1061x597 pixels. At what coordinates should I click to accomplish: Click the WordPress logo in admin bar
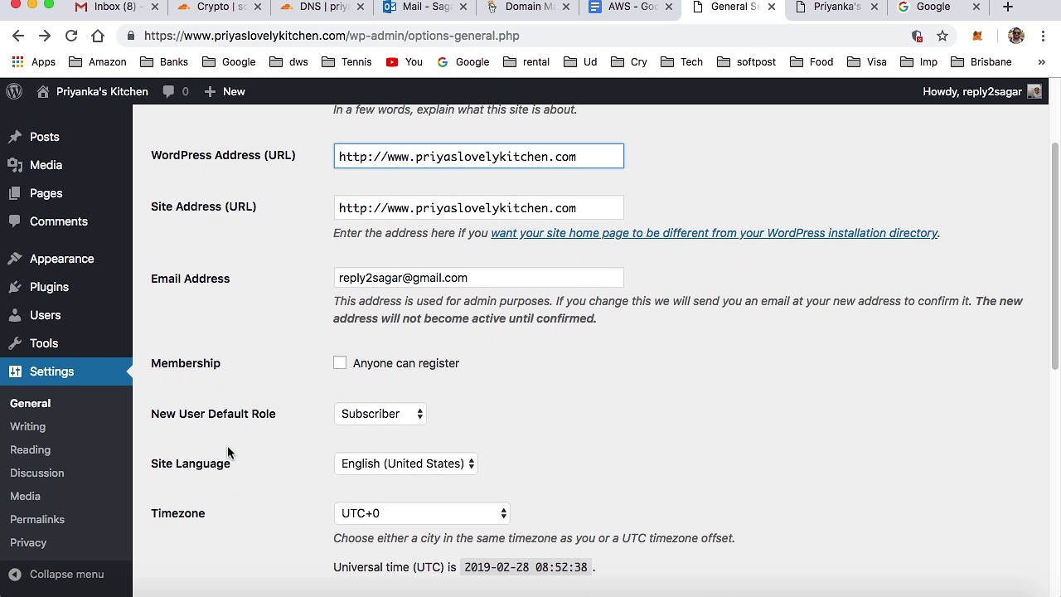point(14,91)
